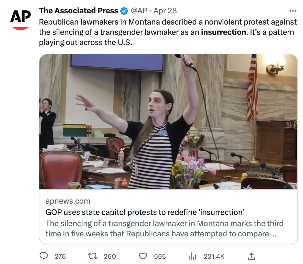Click the 555 likes count
This screenshot has height=264, width=303.
(x=160, y=256)
